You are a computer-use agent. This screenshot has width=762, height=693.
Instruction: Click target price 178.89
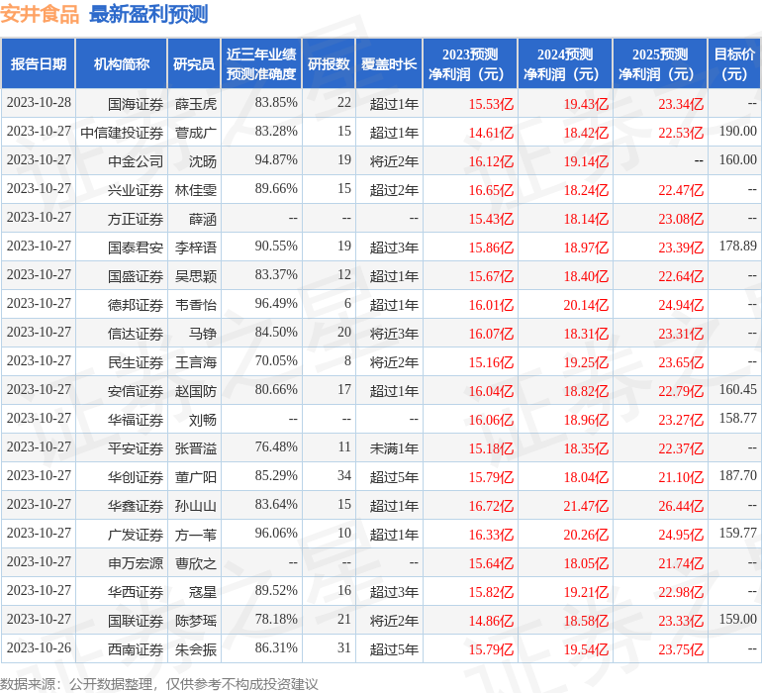pos(737,247)
